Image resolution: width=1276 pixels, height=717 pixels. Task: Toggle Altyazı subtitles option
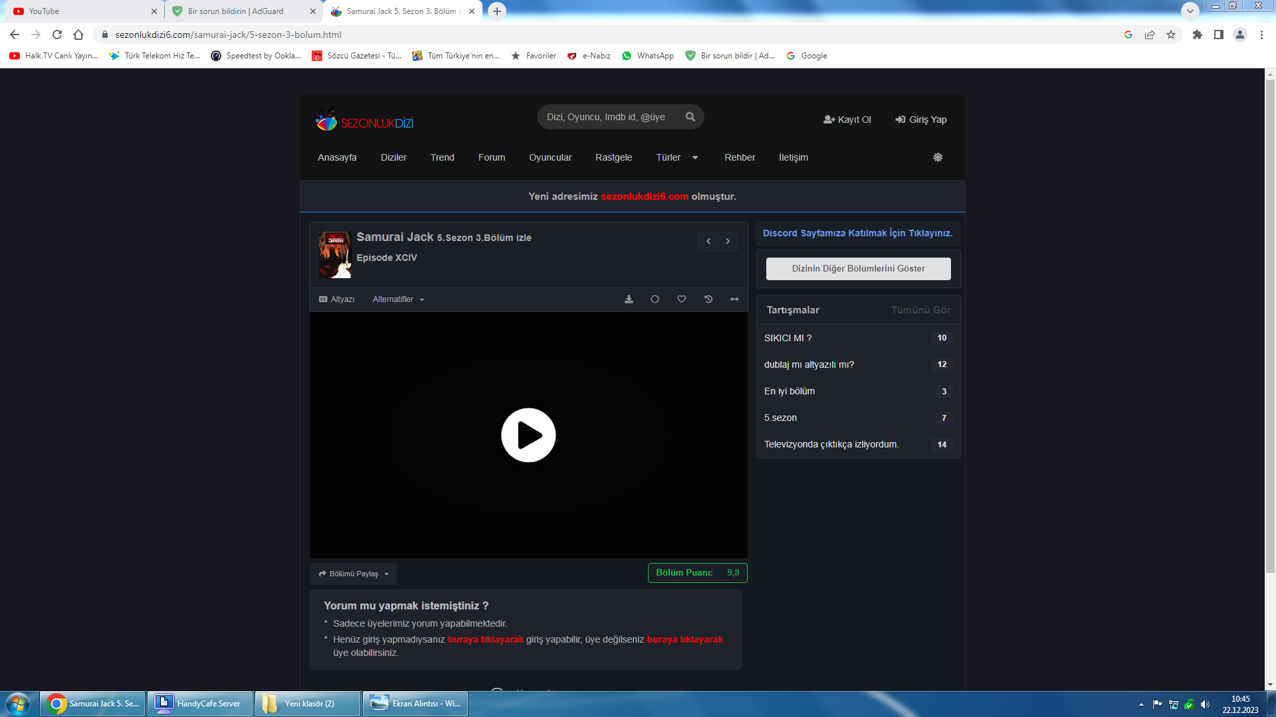(337, 299)
